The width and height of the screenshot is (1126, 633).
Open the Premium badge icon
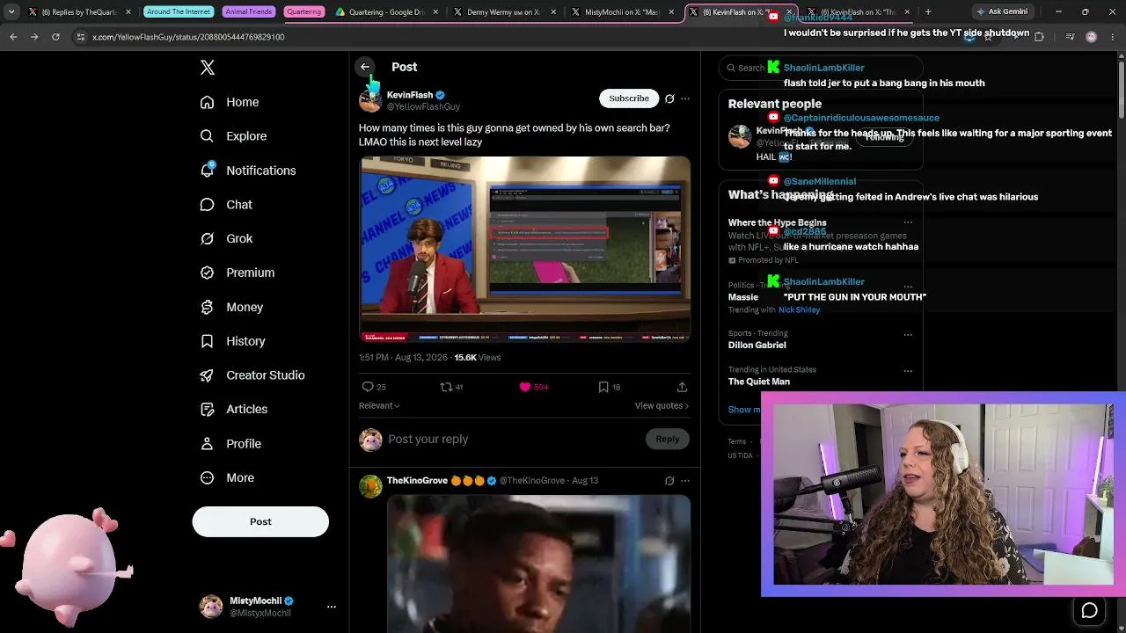207,273
